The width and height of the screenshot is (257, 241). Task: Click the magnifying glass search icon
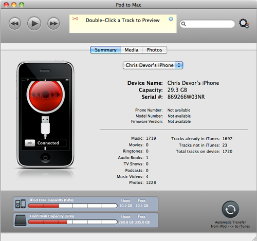click(183, 24)
